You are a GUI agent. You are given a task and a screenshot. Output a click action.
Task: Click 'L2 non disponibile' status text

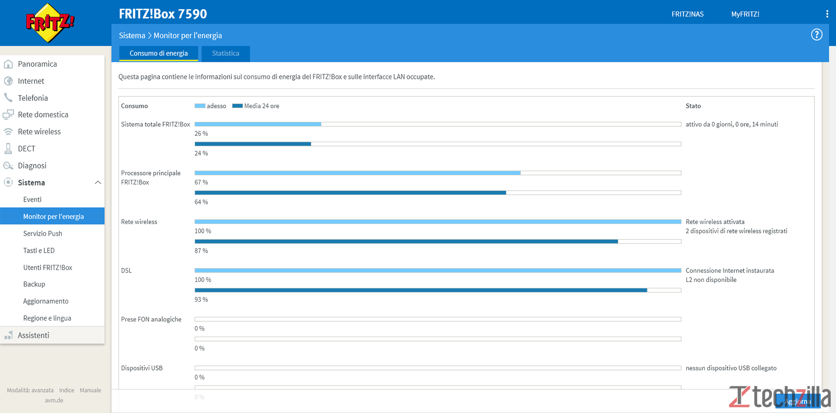tap(711, 280)
